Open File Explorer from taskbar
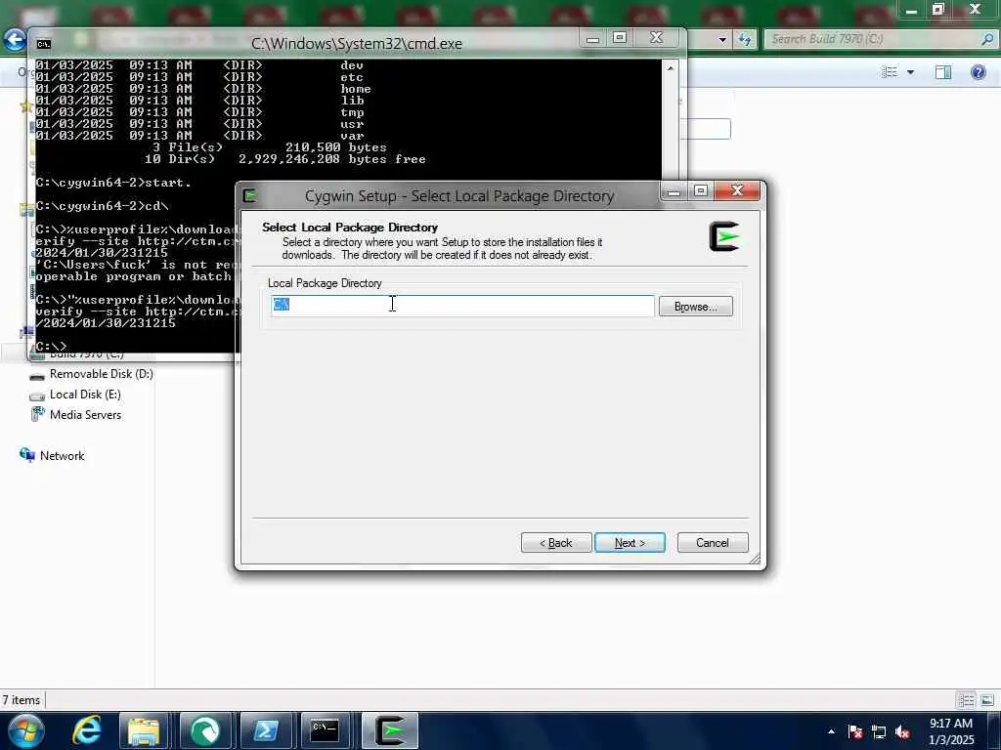This screenshot has width=1001, height=750. pyautogui.click(x=144, y=730)
